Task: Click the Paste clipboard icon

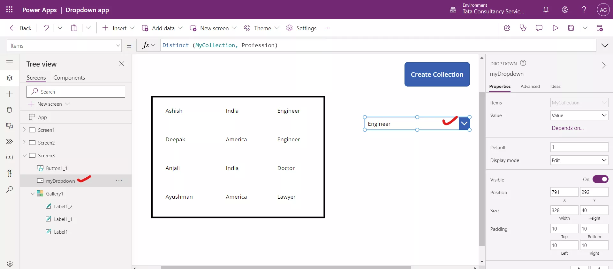Action: [x=74, y=28]
